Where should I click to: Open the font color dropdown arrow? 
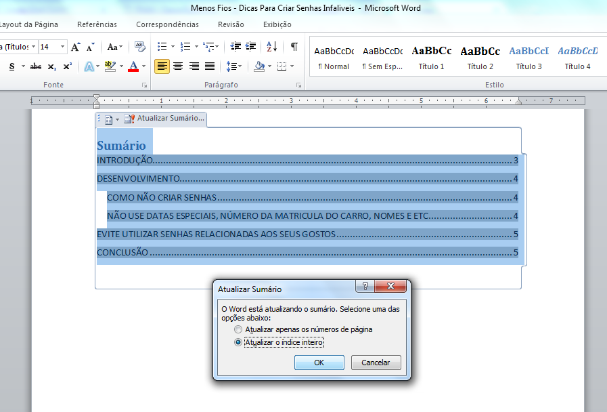click(x=143, y=66)
